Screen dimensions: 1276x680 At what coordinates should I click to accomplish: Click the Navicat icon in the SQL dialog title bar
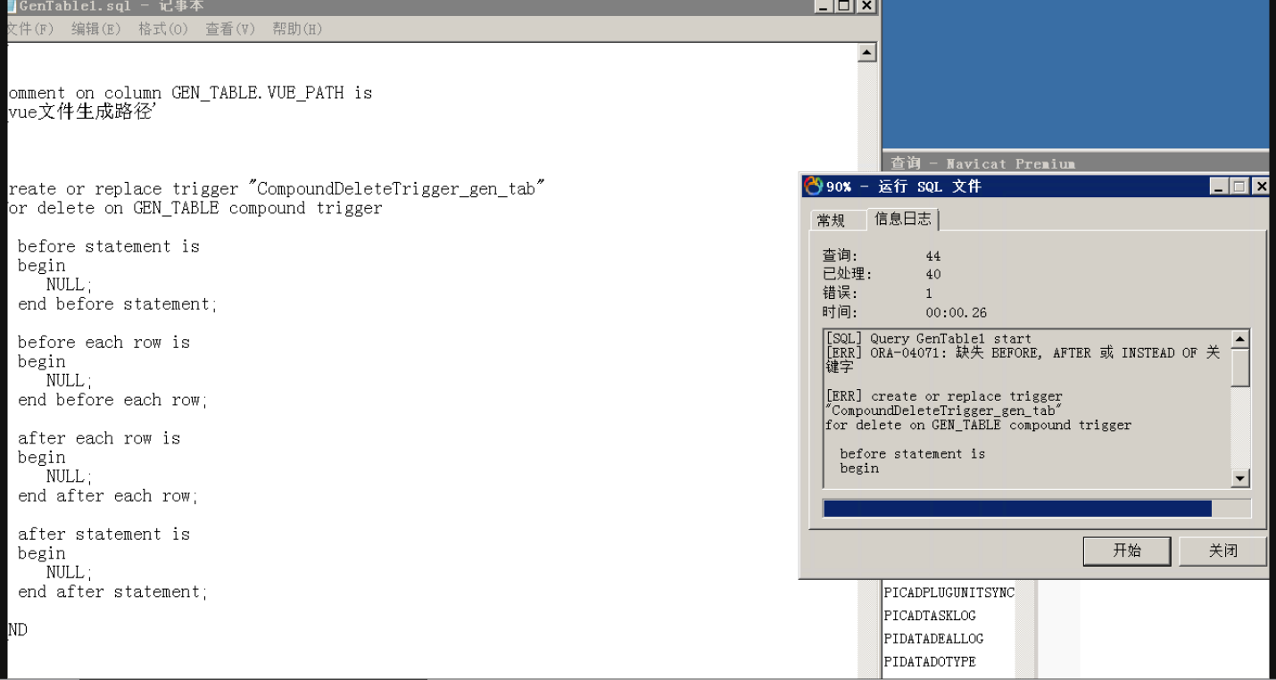813,187
